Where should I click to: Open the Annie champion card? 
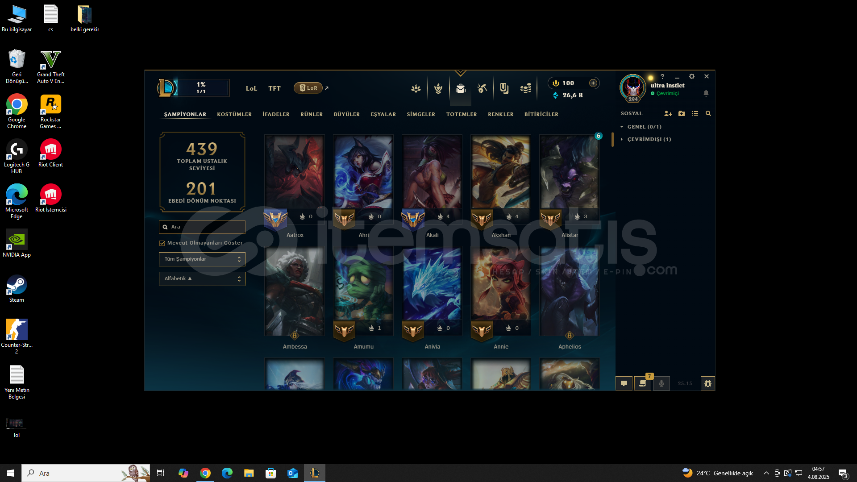coord(501,291)
